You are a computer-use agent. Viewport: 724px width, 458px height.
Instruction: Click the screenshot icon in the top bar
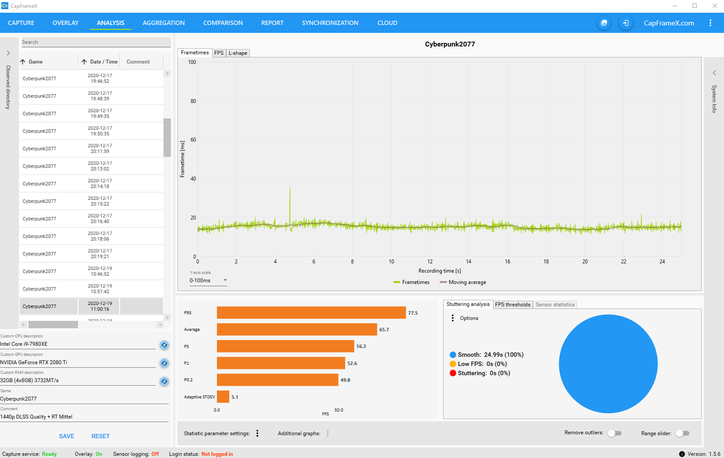tap(604, 23)
